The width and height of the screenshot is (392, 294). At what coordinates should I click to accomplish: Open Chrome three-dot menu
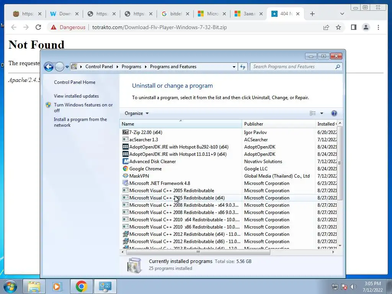(378, 27)
